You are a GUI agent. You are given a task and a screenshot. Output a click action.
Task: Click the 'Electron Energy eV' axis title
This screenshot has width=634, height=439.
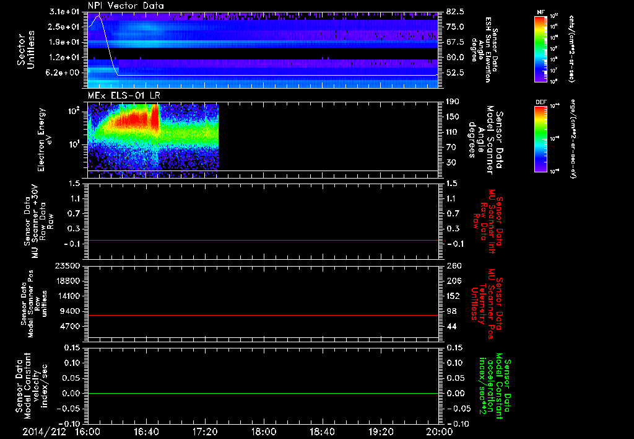(45, 140)
